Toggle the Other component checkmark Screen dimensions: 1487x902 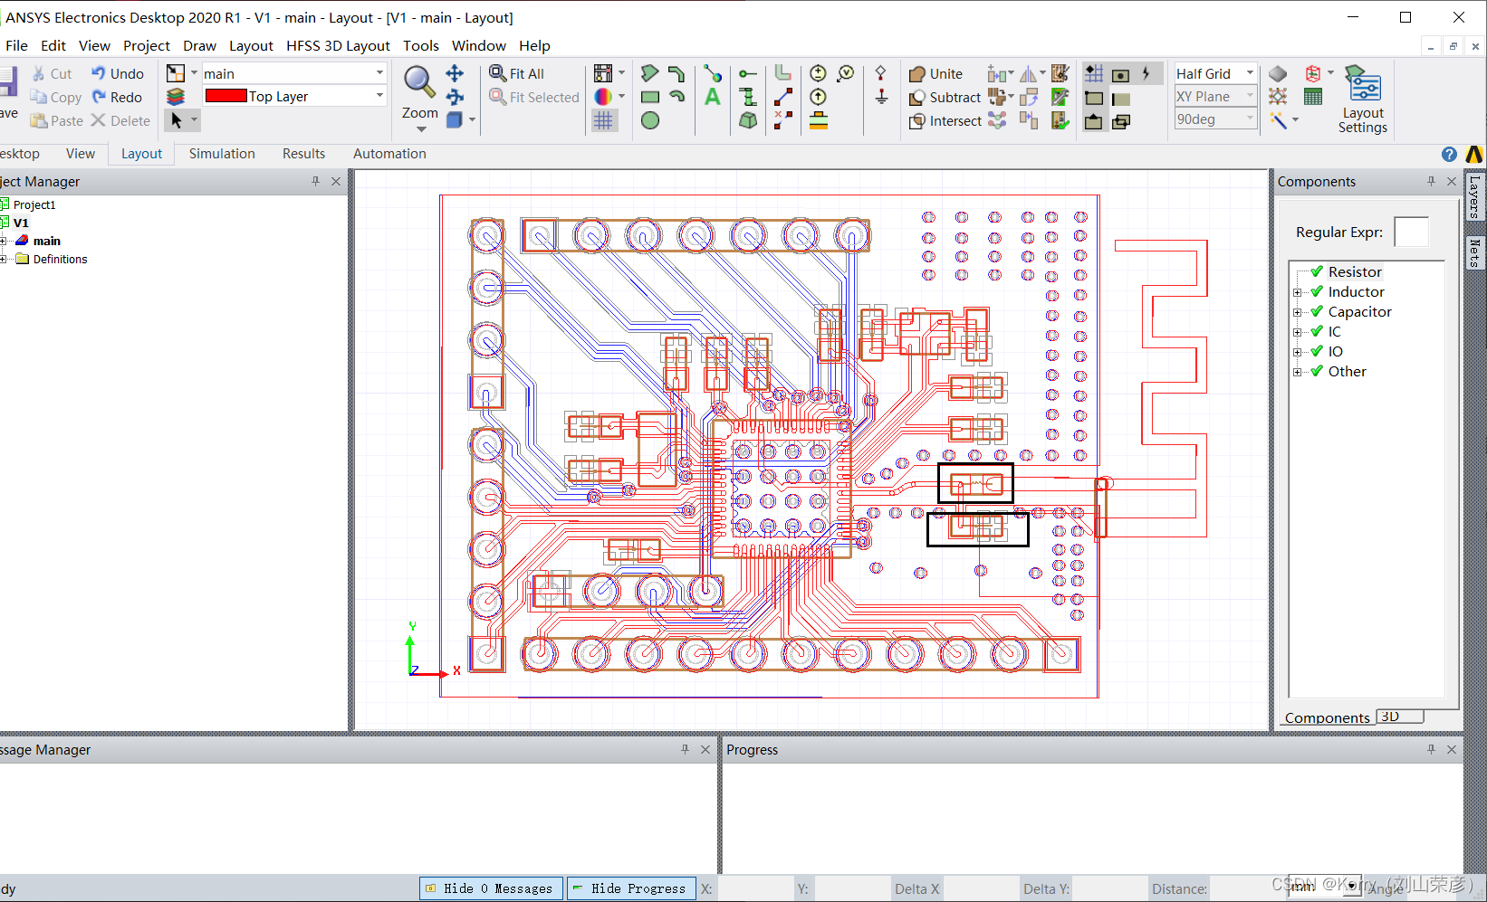pos(1317,371)
